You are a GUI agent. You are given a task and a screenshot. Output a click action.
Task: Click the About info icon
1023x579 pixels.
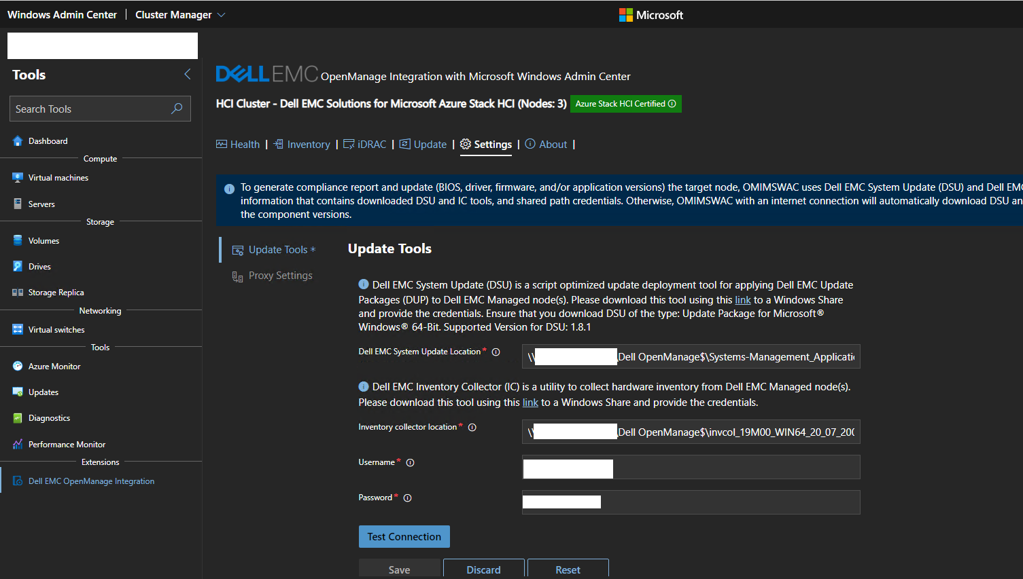530,144
